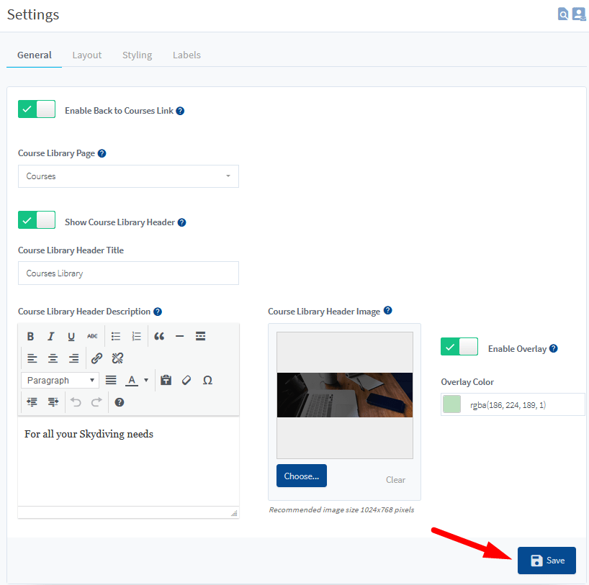The width and height of the screenshot is (589, 585).
Task: Click the Save button
Action: coord(547,561)
